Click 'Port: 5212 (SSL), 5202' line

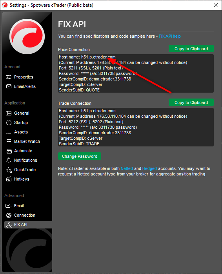click(x=91, y=122)
